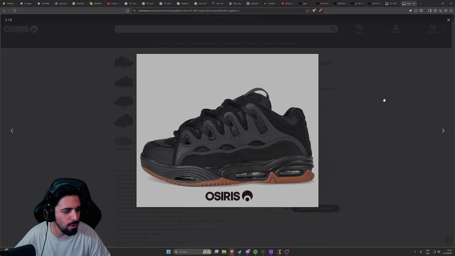Open a new browser tab

(x=421, y=4)
